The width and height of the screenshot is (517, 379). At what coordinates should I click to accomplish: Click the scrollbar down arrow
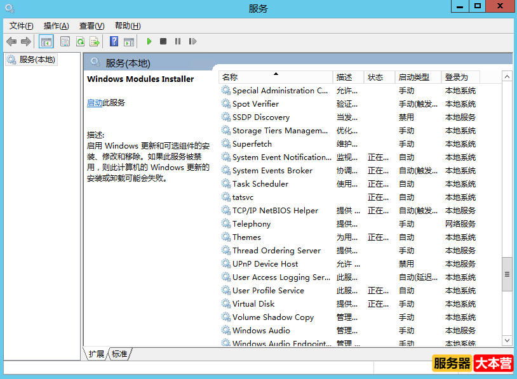[x=507, y=340]
